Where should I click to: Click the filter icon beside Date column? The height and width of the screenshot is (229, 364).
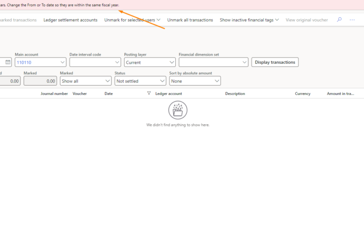[149, 93]
